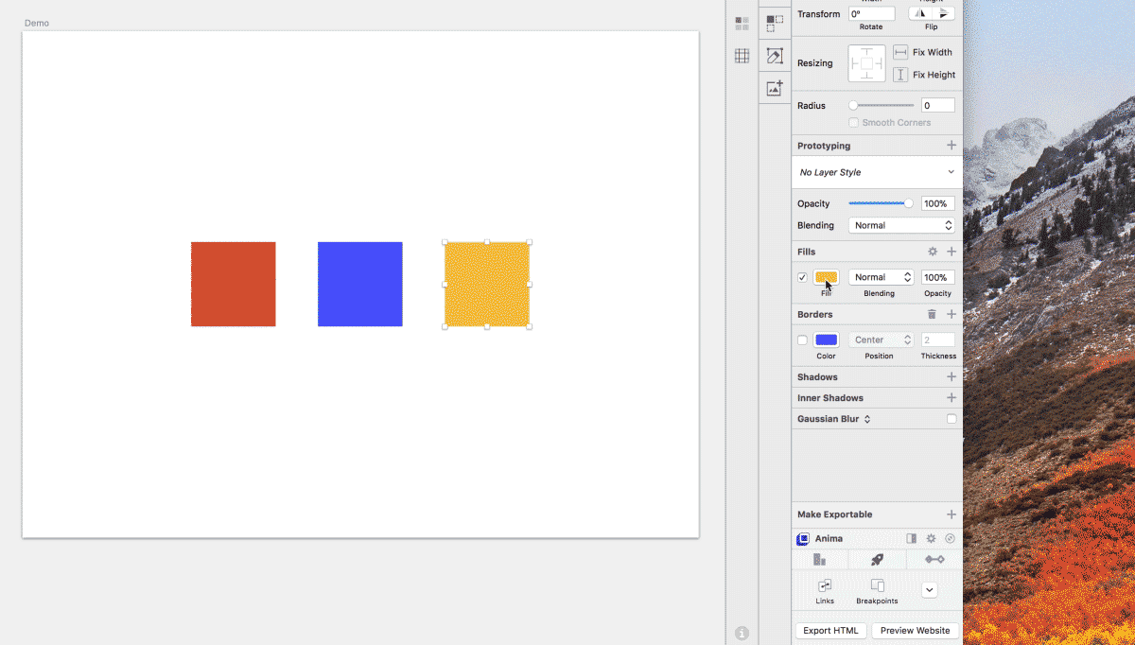This screenshot has width=1135, height=645.
Task: Uncheck the Fills enable checkbox
Action: [x=802, y=278]
